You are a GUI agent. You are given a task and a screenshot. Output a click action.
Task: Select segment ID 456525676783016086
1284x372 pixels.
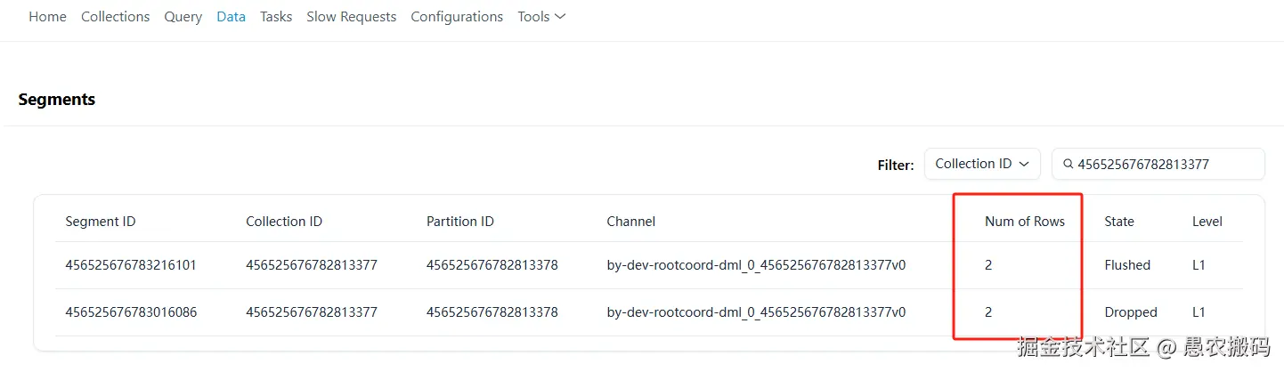click(131, 312)
